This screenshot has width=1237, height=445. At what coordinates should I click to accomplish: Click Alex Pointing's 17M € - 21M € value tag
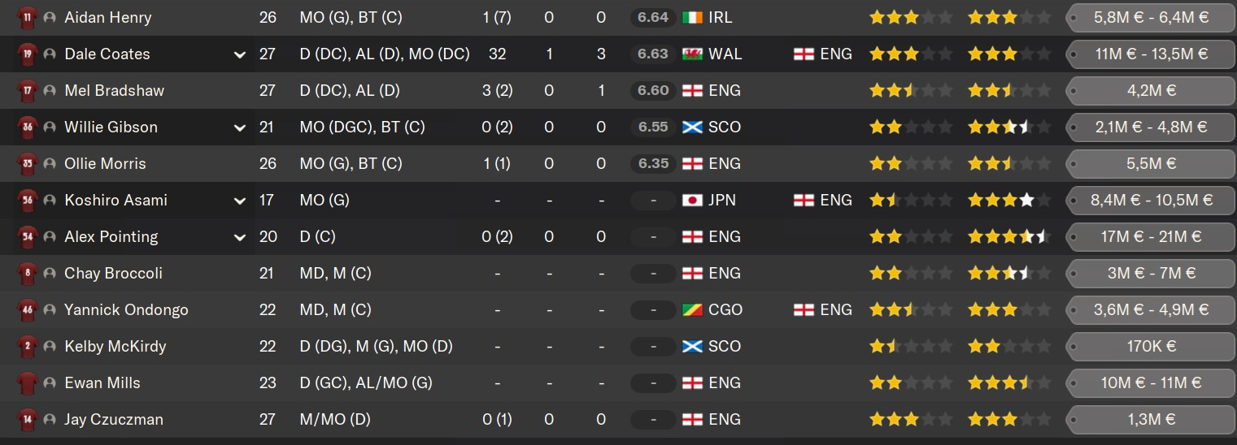point(1150,236)
